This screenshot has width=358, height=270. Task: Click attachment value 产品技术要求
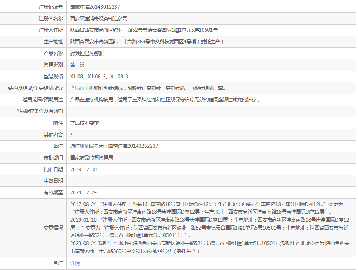pyautogui.click(x=85, y=123)
